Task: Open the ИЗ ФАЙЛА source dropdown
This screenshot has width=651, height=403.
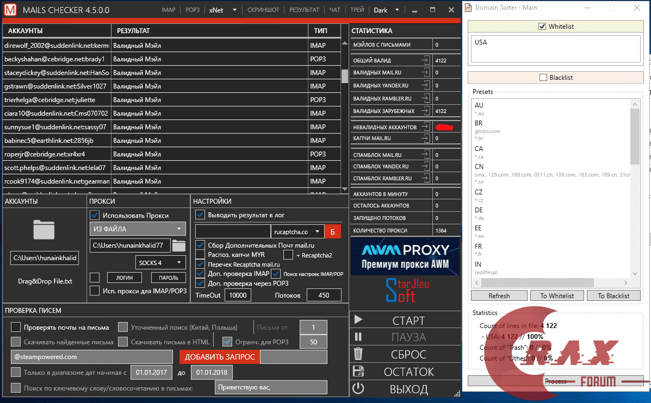Action: [x=138, y=229]
